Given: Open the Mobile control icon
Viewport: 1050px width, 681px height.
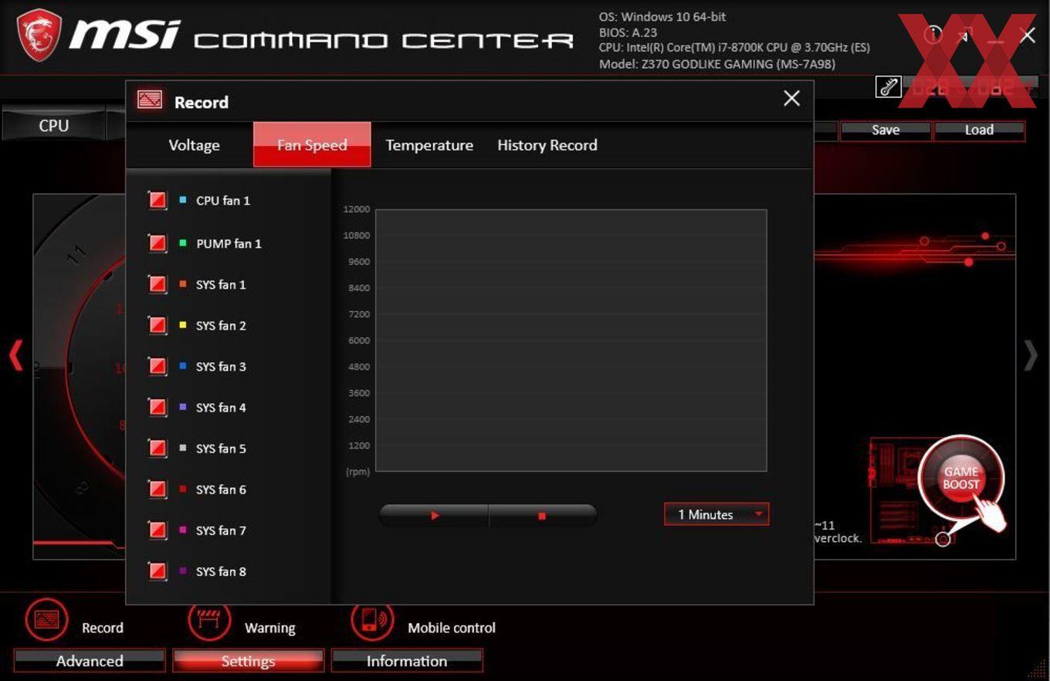Looking at the screenshot, I should pos(373,620).
